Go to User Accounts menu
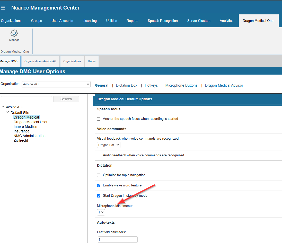This screenshot has height=243, width=282. click(x=62, y=21)
